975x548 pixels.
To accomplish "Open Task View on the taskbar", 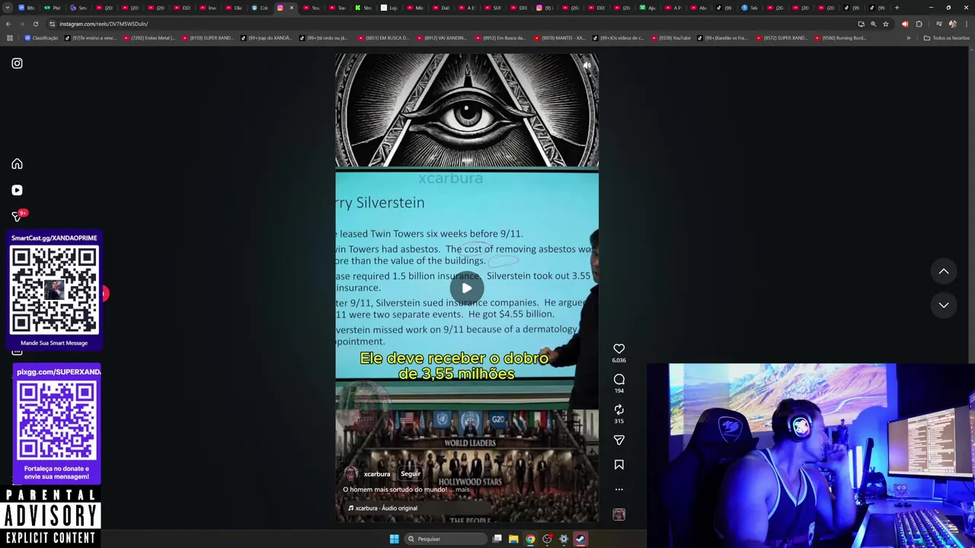I will 497,539.
